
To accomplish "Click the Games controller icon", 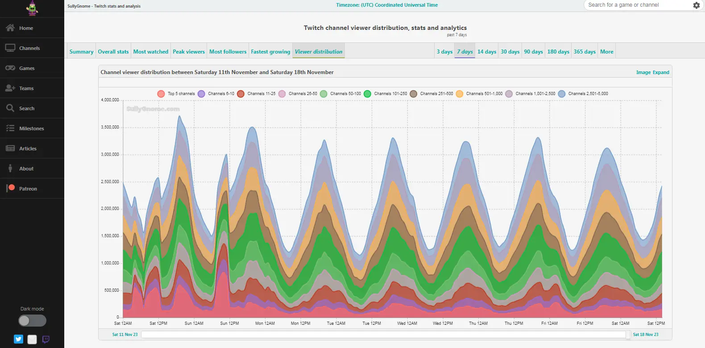I will point(10,68).
